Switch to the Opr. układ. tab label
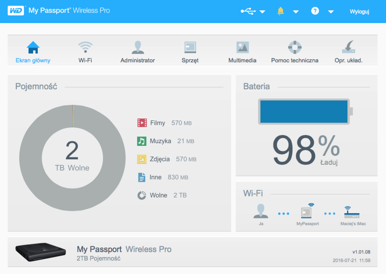This screenshot has height=274, width=386. coord(349,60)
